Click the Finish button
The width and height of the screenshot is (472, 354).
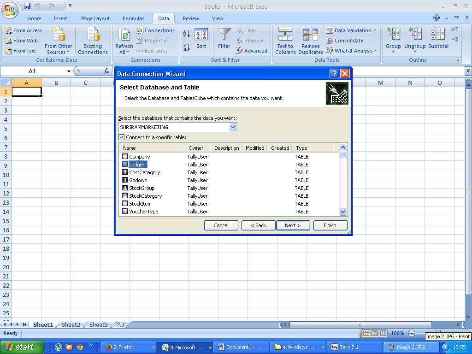330,225
